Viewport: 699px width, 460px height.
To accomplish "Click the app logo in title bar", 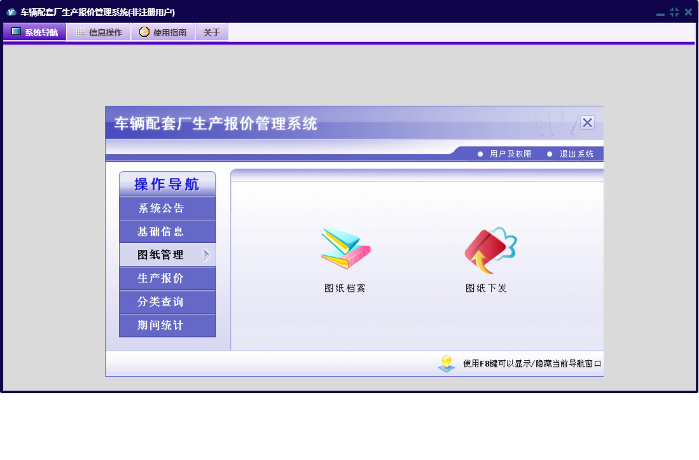I will 11,12.
